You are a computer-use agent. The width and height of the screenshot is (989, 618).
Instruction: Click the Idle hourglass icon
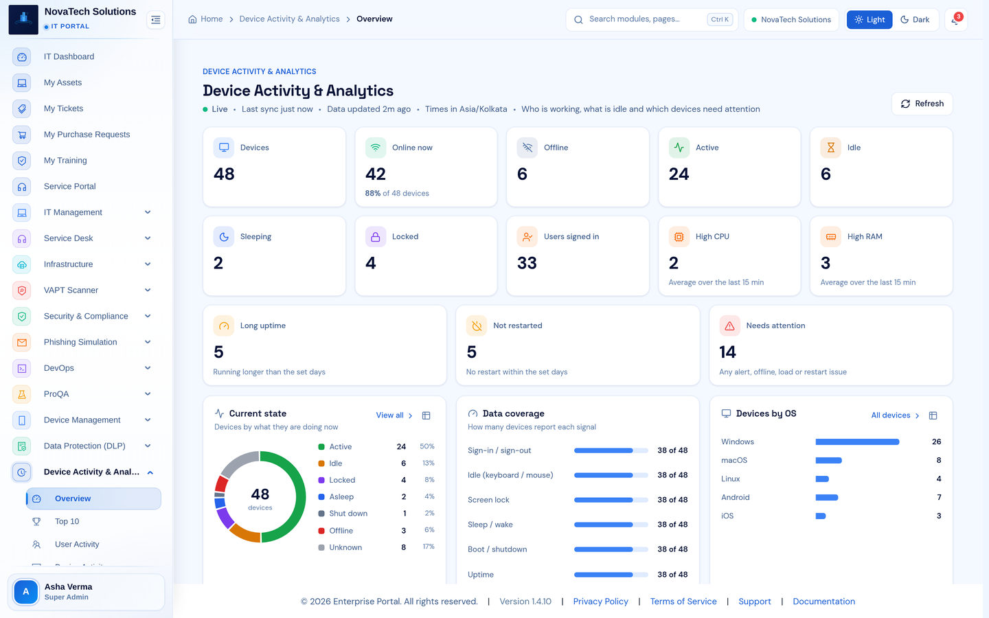[830, 148]
